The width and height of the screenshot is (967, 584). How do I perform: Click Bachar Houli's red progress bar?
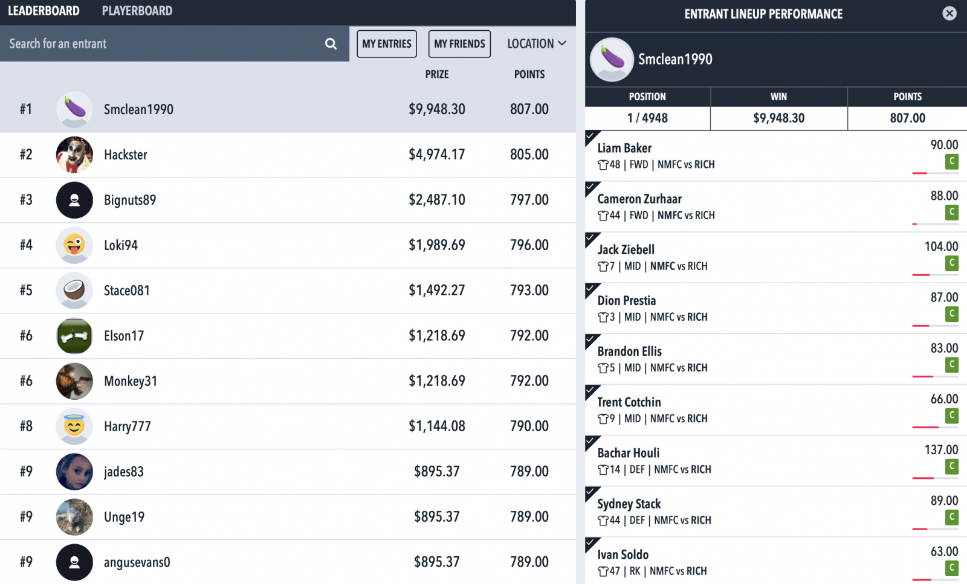(x=923, y=478)
